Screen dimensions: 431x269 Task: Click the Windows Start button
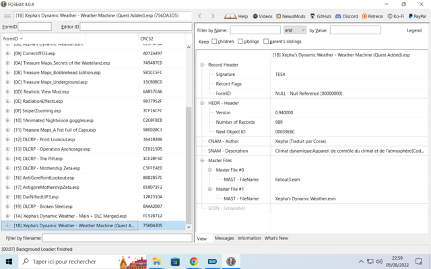coord(9,262)
